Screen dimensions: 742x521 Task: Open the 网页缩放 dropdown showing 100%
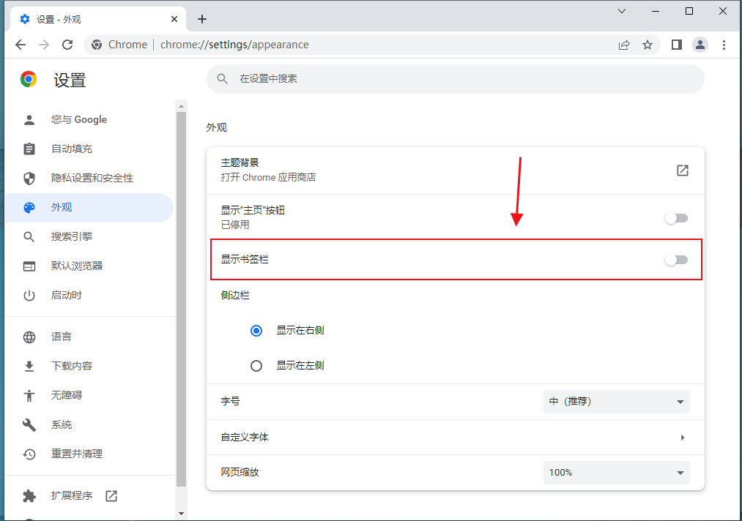(616, 473)
